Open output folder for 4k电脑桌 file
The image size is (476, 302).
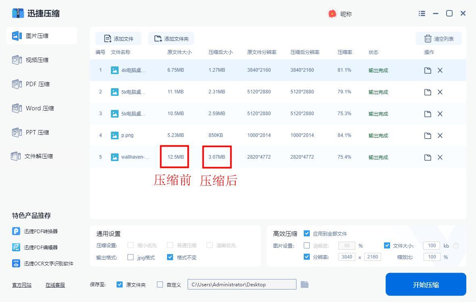(x=428, y=70)
